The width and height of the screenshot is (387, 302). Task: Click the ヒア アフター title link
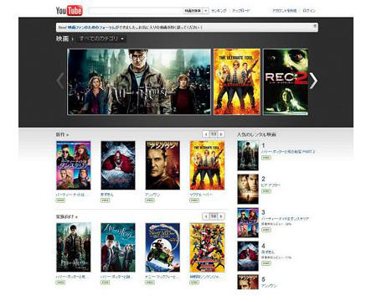tap(271, 185)
